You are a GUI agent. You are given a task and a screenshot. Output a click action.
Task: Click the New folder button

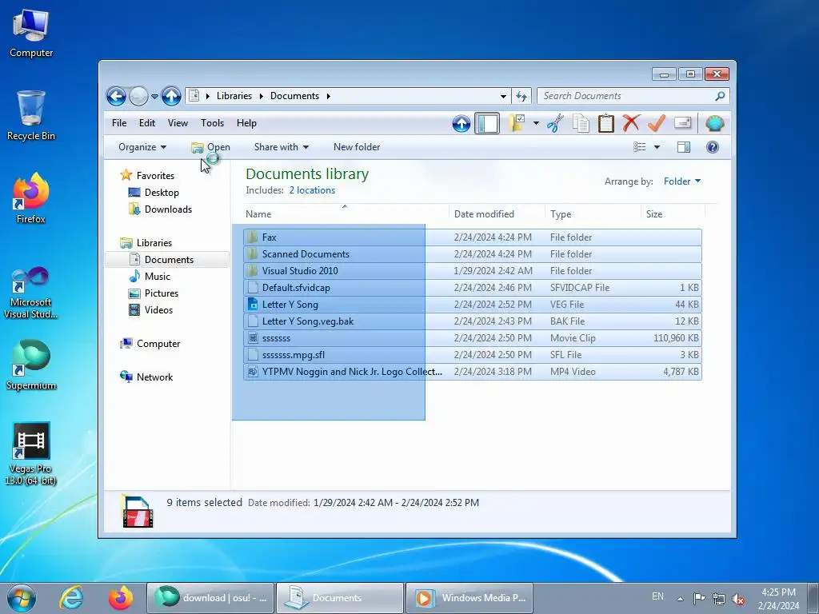click(357, 147)
